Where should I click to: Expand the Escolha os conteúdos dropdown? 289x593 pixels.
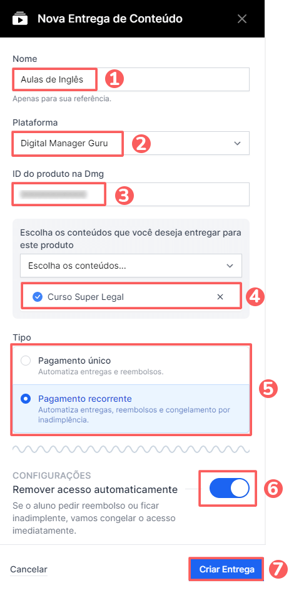(x=131, y=266)
